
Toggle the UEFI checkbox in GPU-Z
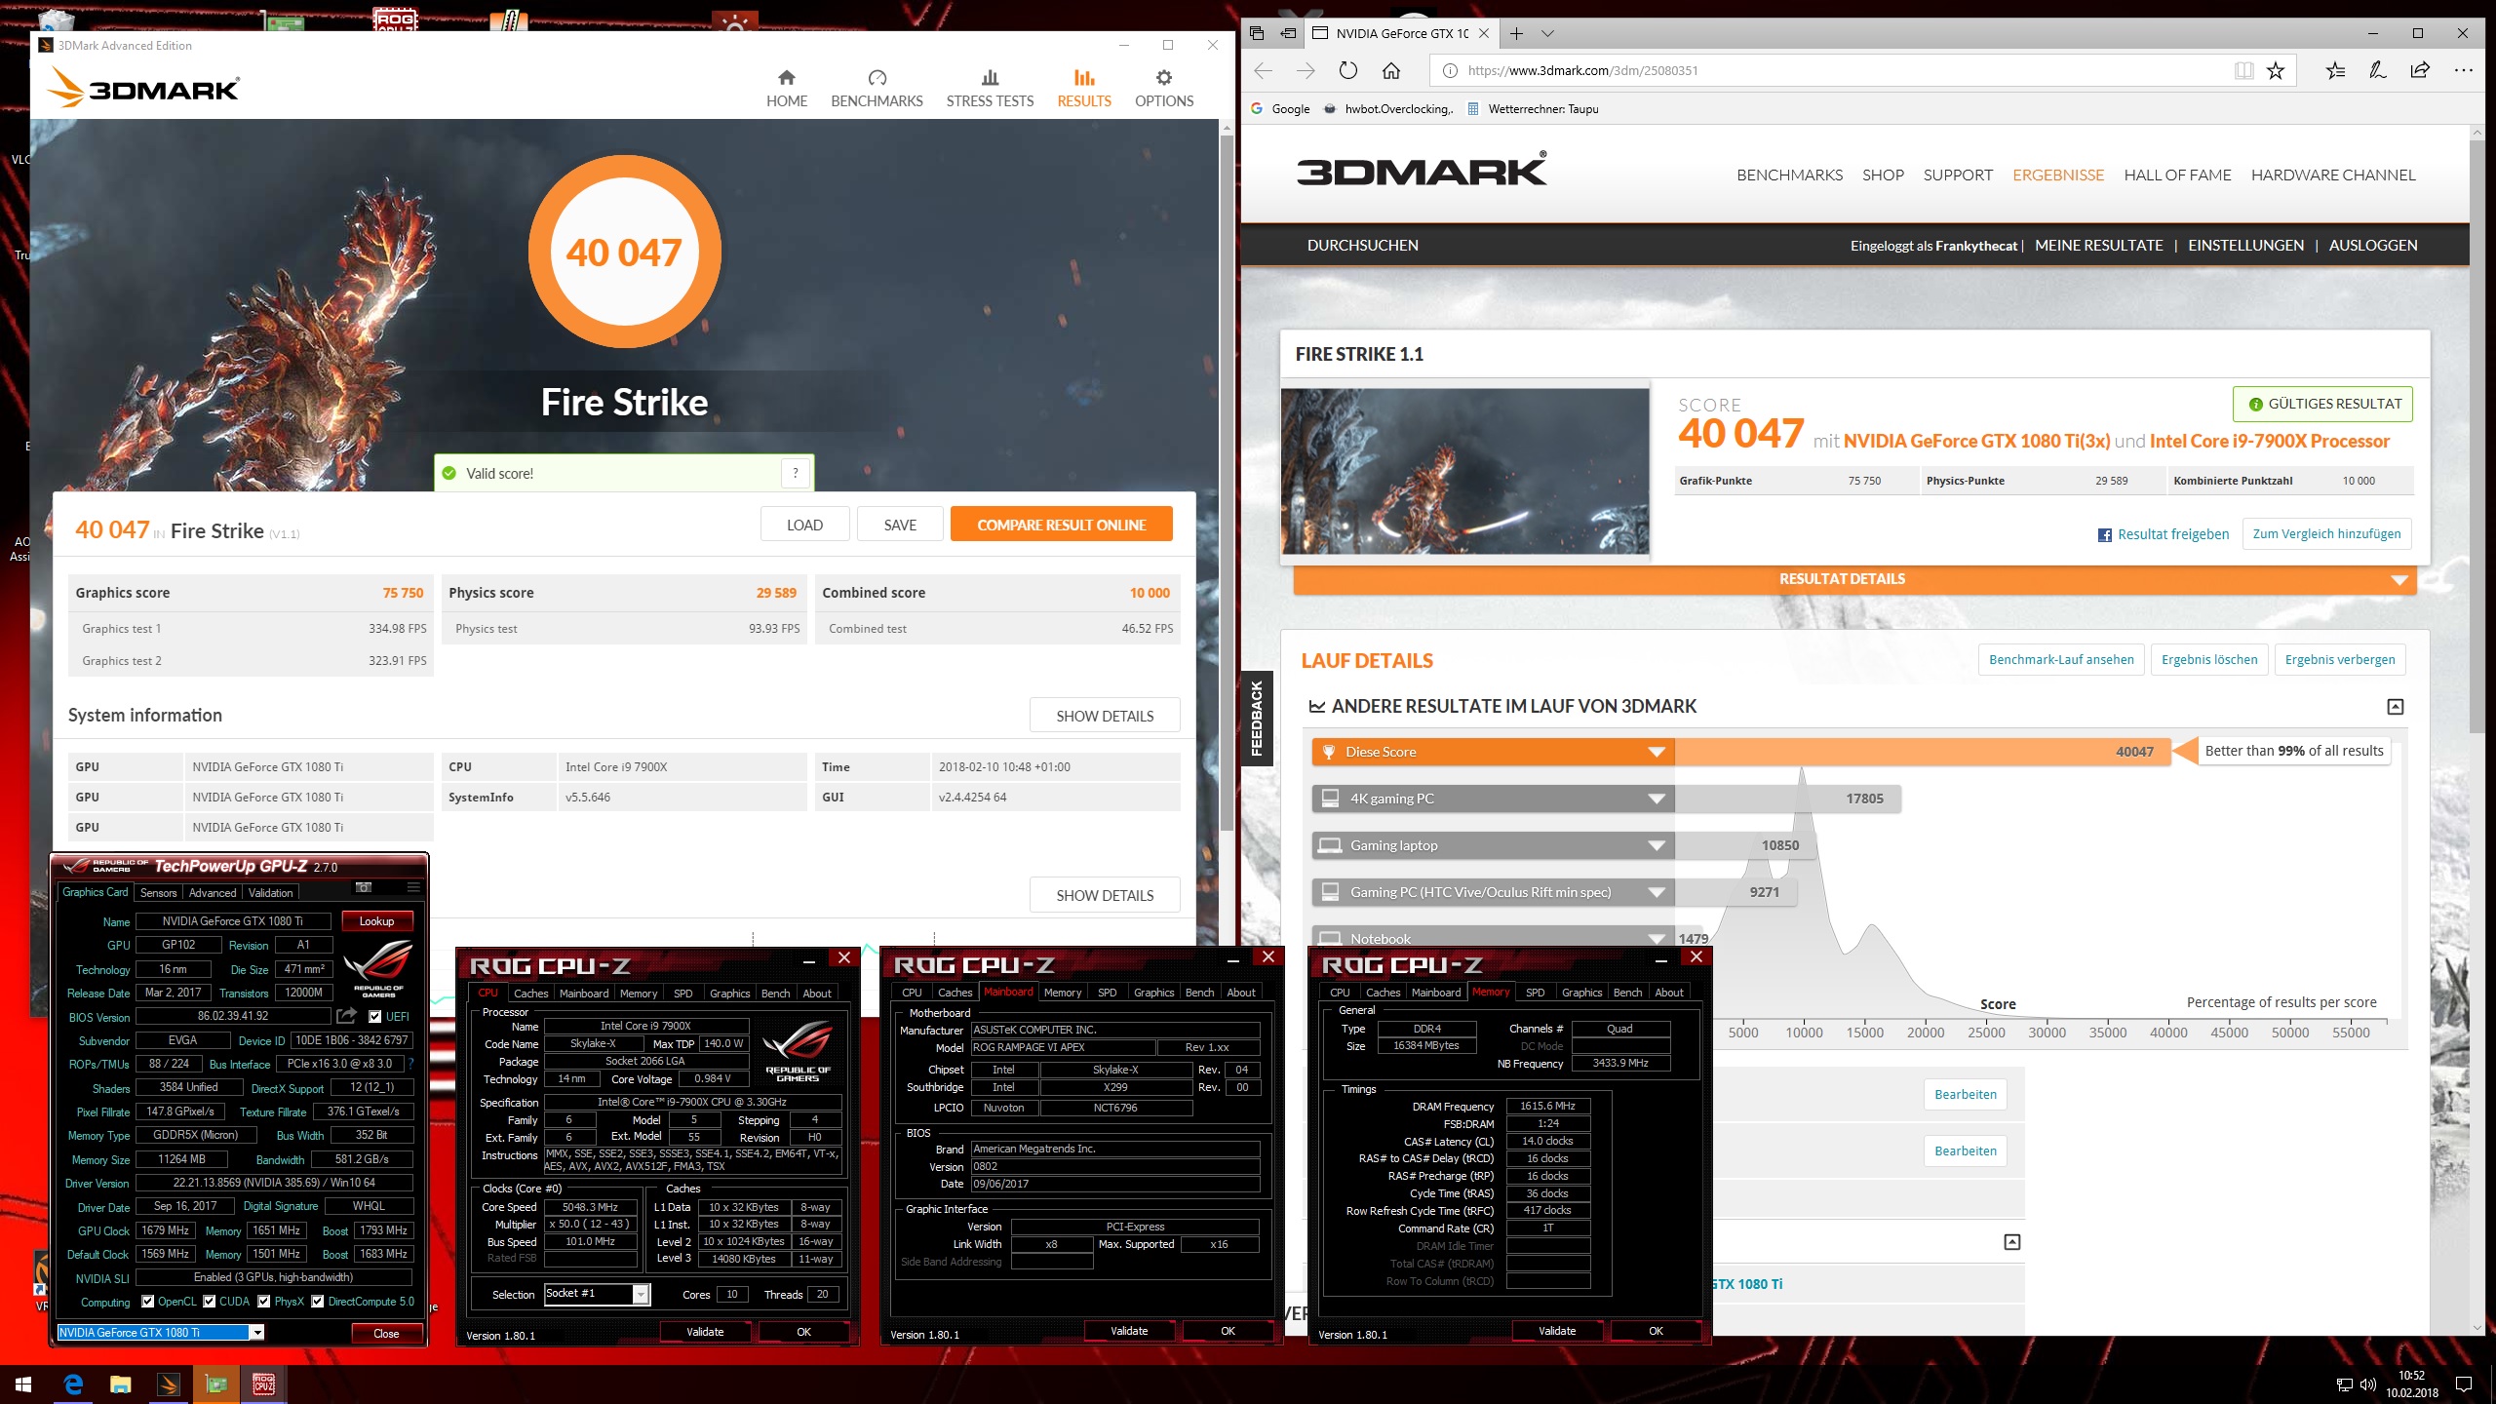click(x=374, y=1016)
